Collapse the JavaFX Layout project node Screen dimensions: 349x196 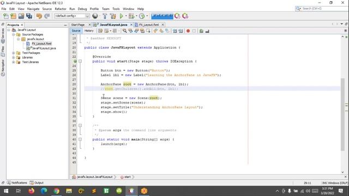9,30
